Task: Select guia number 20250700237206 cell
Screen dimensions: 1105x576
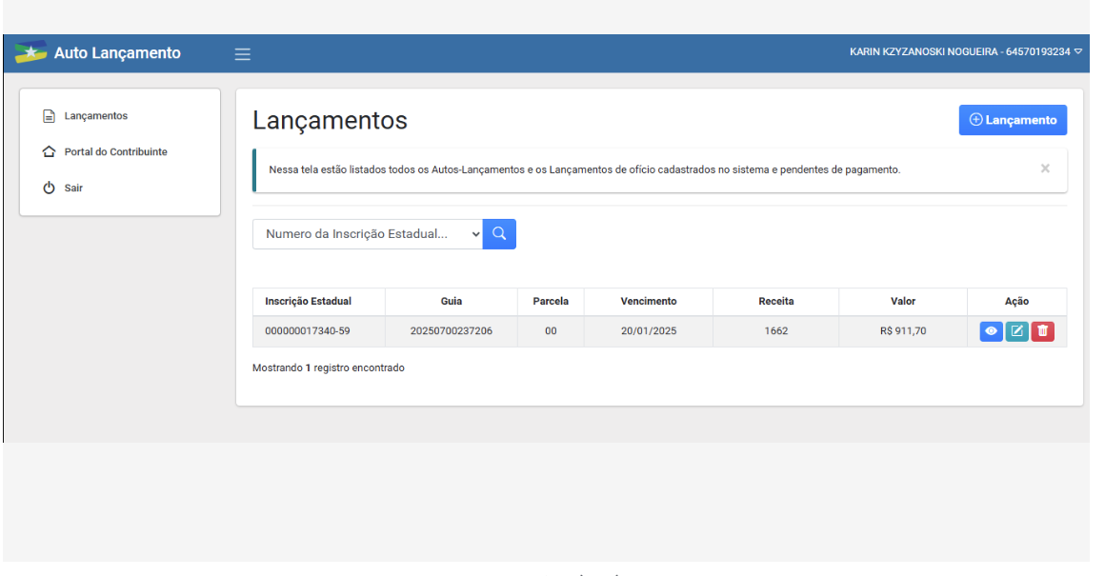Action: pos(452,331)
